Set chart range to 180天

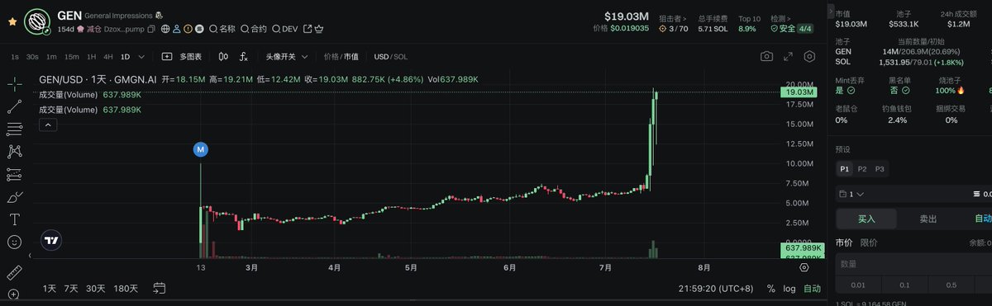click(126, 289)
